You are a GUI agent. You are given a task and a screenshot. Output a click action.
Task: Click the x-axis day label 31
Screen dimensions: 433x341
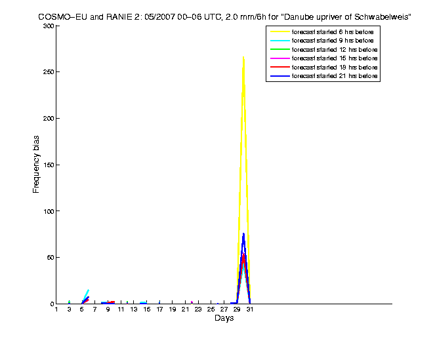click(250, 310)
